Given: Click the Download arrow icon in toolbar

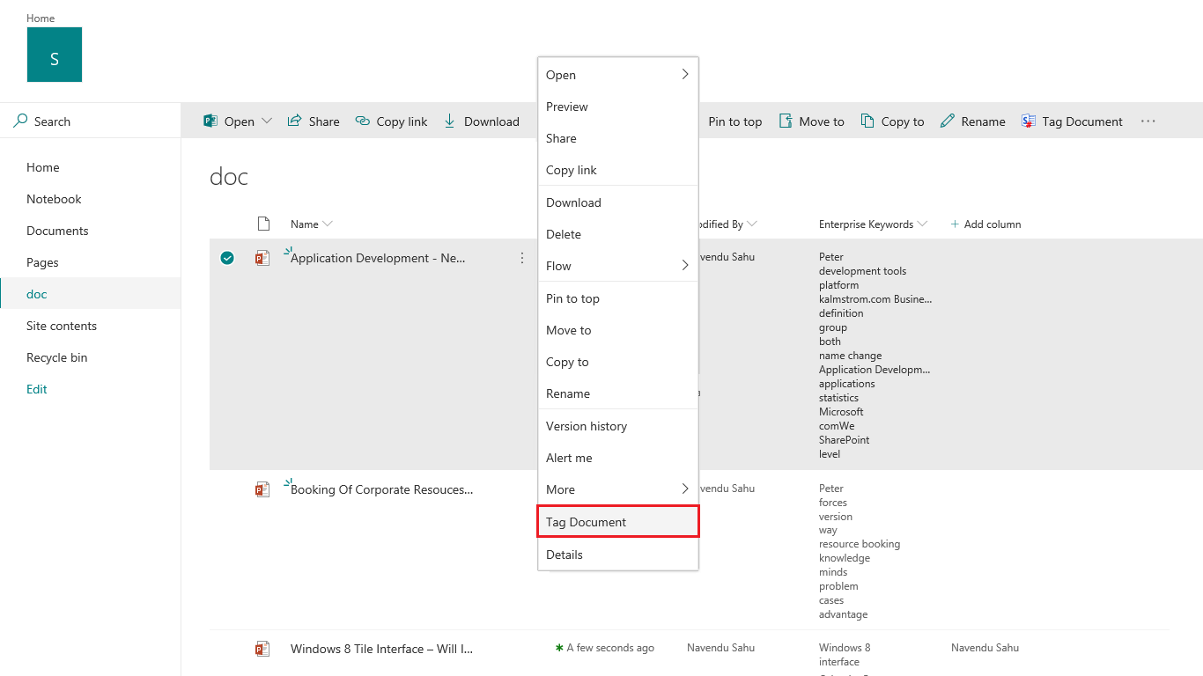Looking at the screenshot, I should point(450,121).
